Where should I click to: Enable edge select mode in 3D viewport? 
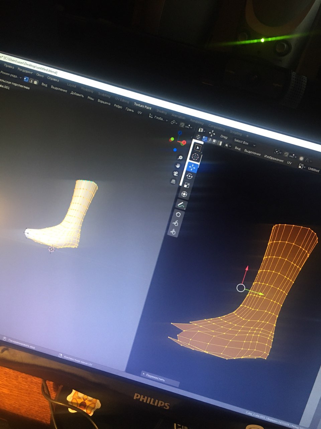[31, 81]
